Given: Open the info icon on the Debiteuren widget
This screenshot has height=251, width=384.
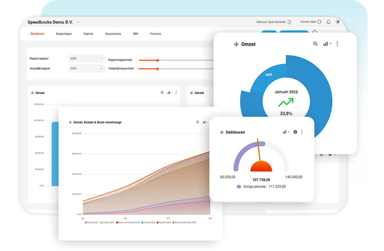Looking at the screenshot, I should (x=295, y=132).
